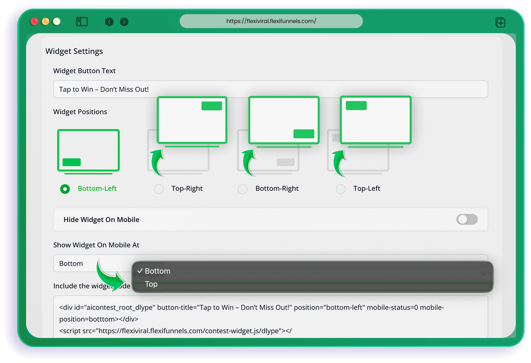
Task: Open a new tab with plus icon
Action: click(x=500, y=23)
